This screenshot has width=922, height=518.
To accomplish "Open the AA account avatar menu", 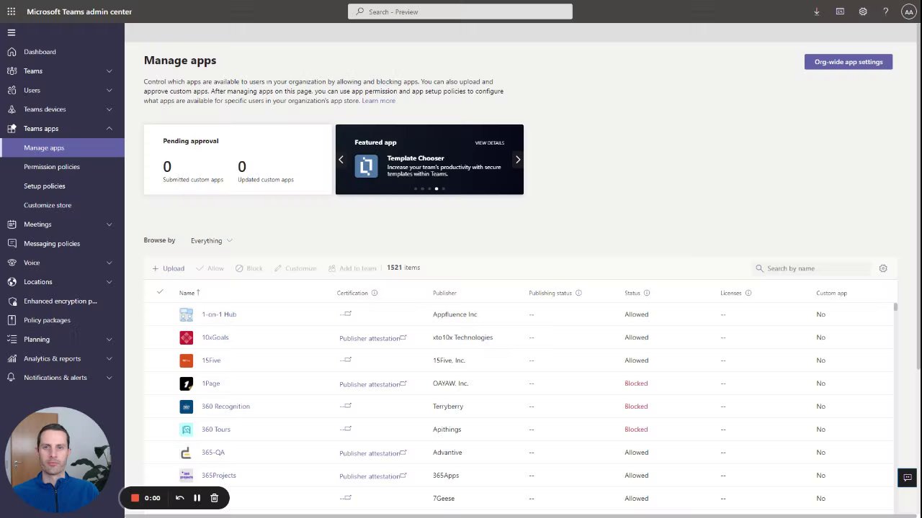I will pyautogui.click(x=908, y=12).
